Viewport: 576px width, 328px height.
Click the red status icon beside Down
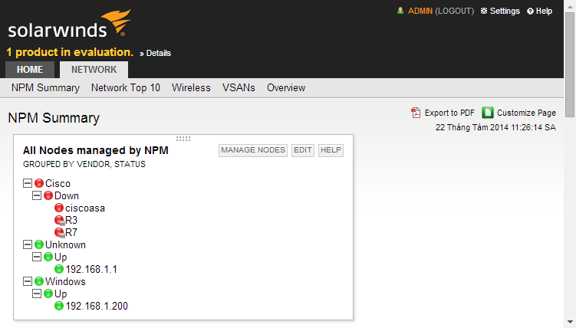point(48,195)
